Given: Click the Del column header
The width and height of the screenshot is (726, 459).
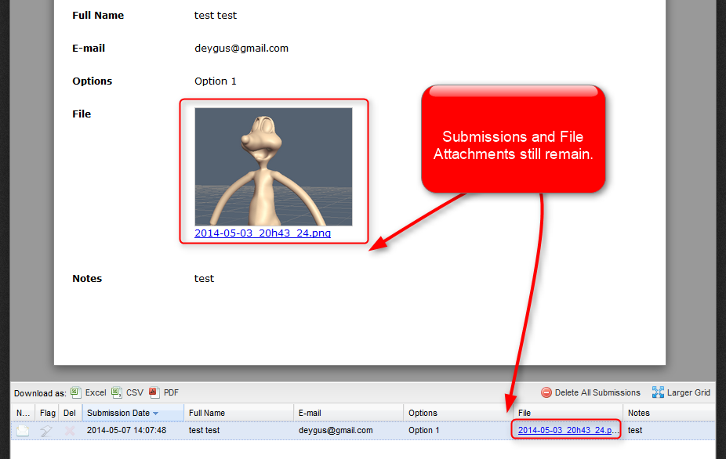Looking at the screenshot, I should (70, 413).
